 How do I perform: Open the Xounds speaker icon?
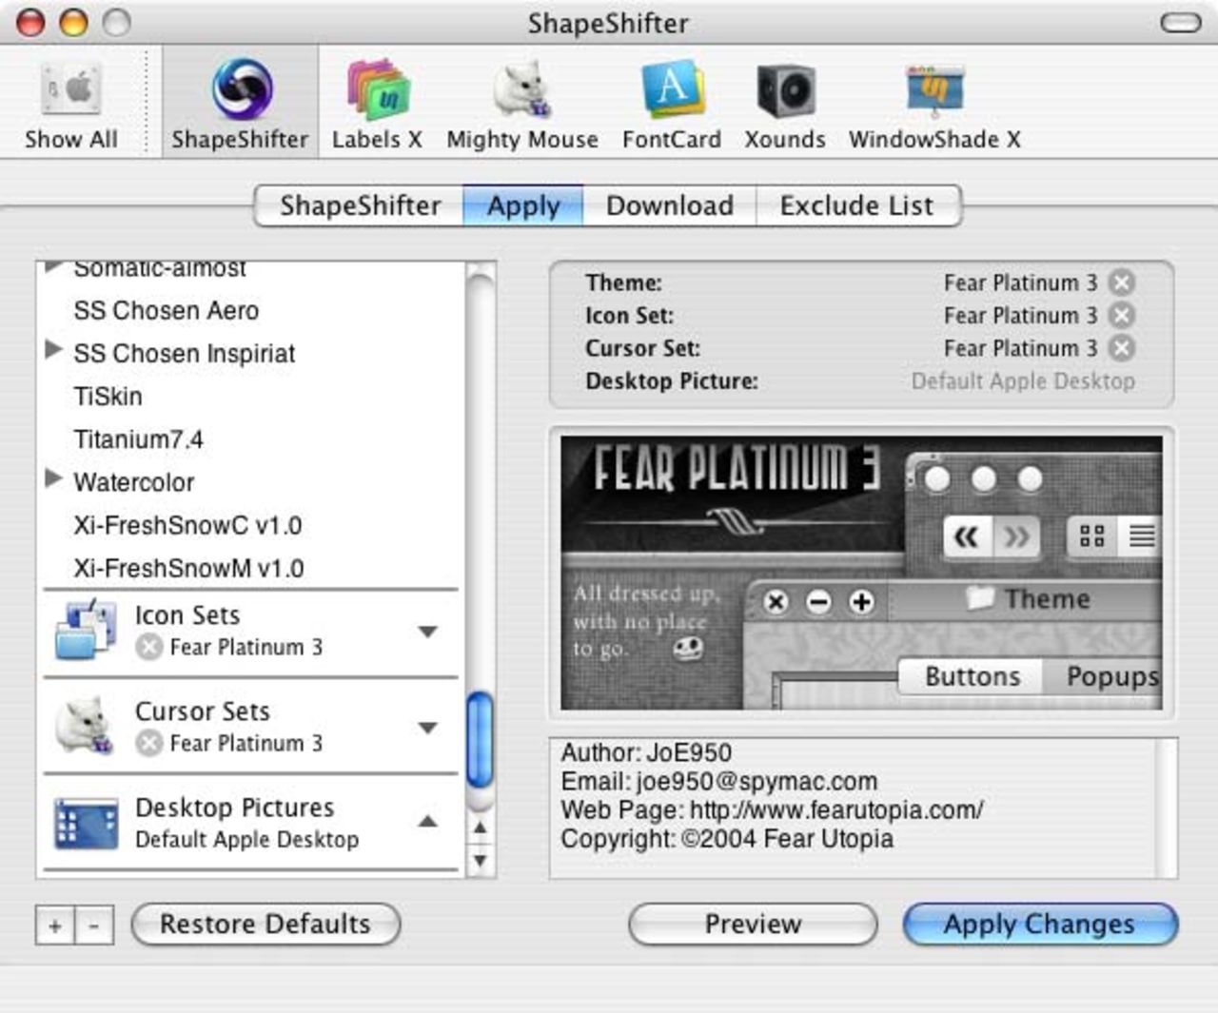tap(784, 92)
